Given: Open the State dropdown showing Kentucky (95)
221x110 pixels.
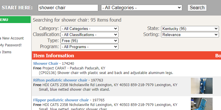Looking at the screenshot, I should tap(190, 29).
